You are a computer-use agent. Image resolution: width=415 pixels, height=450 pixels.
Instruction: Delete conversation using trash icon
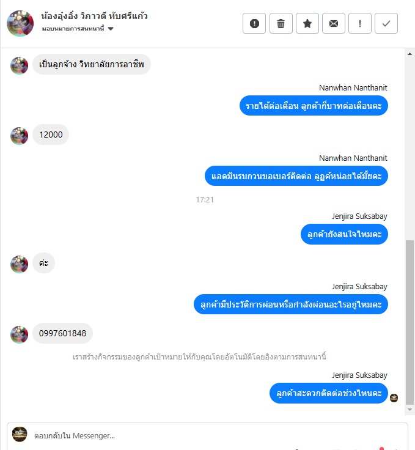281,23
